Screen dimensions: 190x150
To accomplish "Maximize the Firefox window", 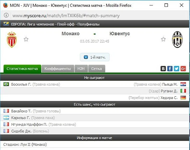I will point(166,5).
